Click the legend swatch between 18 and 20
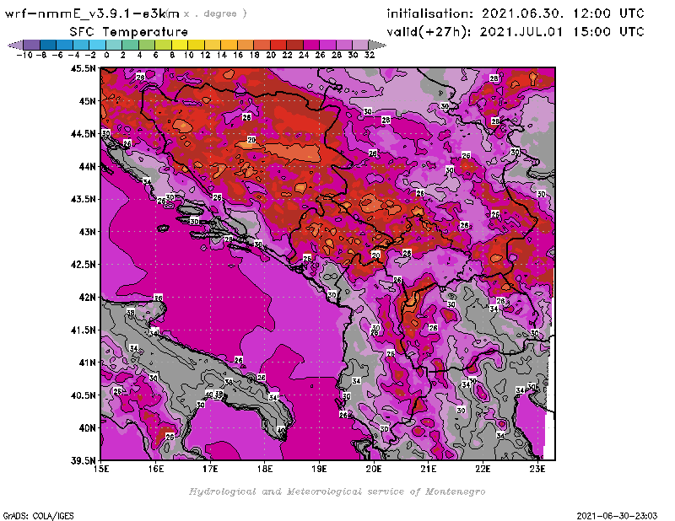 coord(262,46)
